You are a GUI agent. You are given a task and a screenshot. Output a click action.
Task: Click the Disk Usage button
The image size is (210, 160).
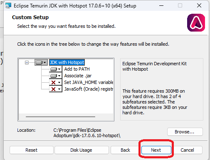coord(82,150)
